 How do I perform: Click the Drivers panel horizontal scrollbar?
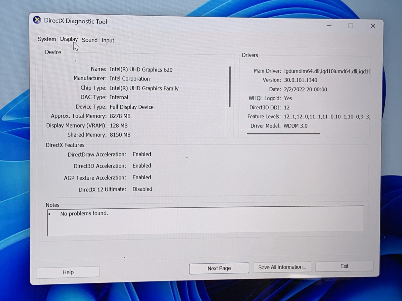(283, 133)
